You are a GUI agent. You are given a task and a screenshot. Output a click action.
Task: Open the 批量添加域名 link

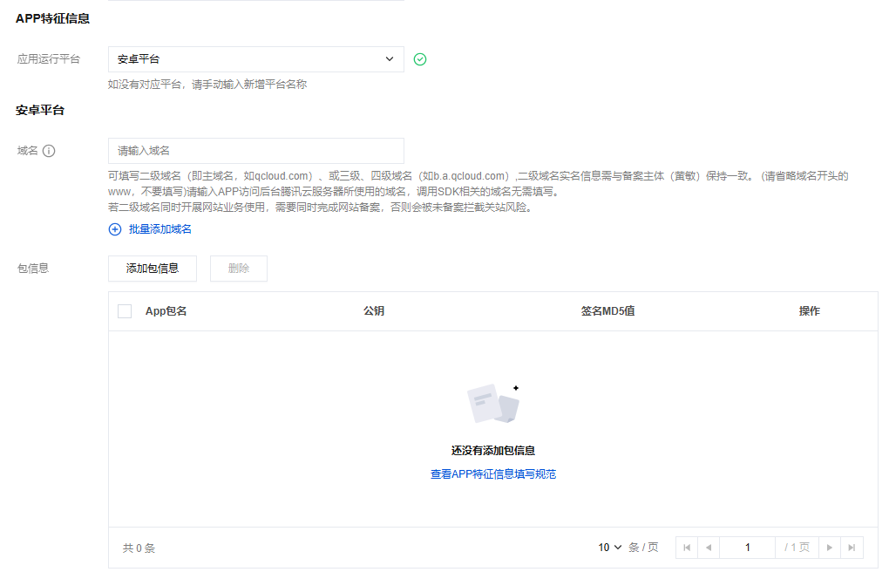coord(159,229)
